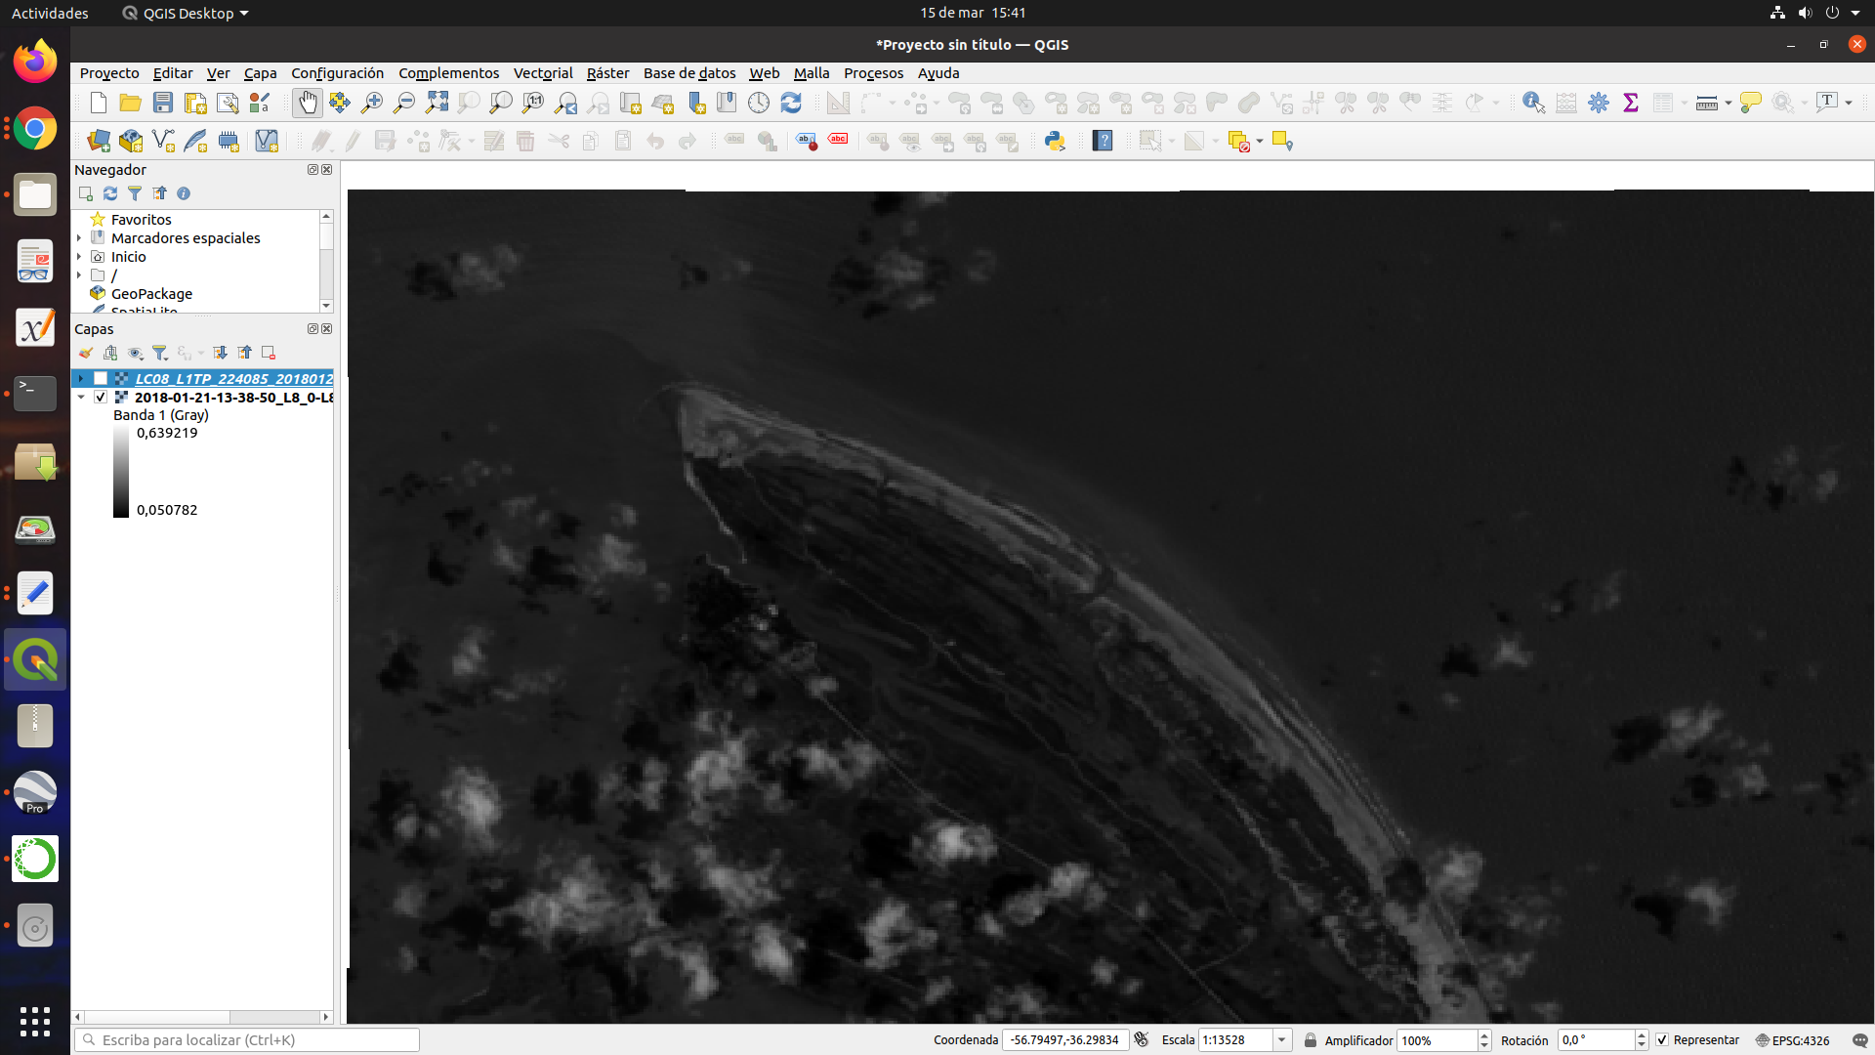This screenshot has height=1055, width=1875.
Task: Uncheck visibility of the 2018-01-21 layer
Action: pos(100,398)
